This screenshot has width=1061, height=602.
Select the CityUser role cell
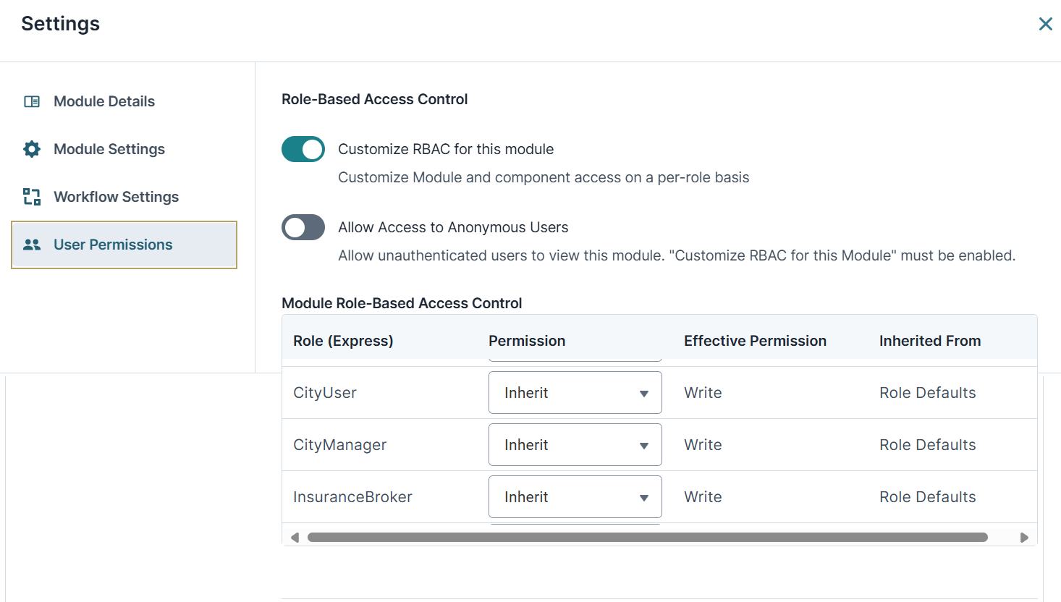point(325,393)
